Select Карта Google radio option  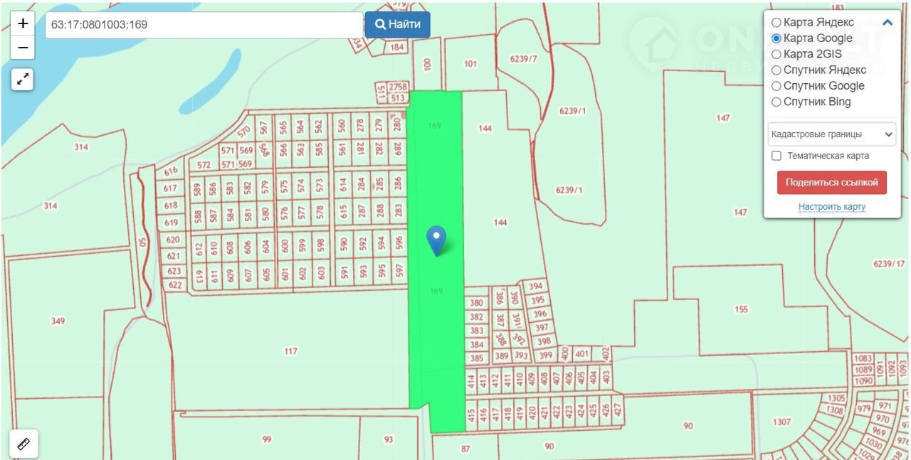pyautogui.click(x=776, y=38)
